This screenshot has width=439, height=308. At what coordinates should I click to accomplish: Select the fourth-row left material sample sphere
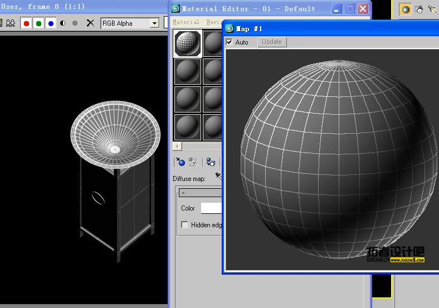(188, 127)
